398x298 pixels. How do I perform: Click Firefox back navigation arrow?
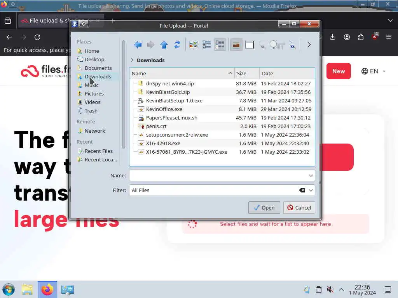point(9,37)
